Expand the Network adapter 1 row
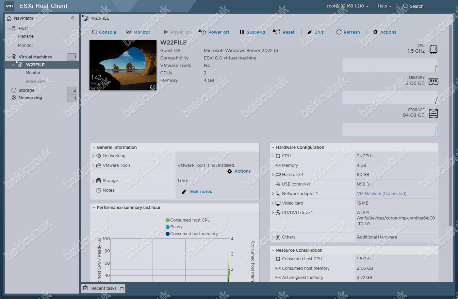The height and width of the screenshot is (299, 458). pos(273,194)
